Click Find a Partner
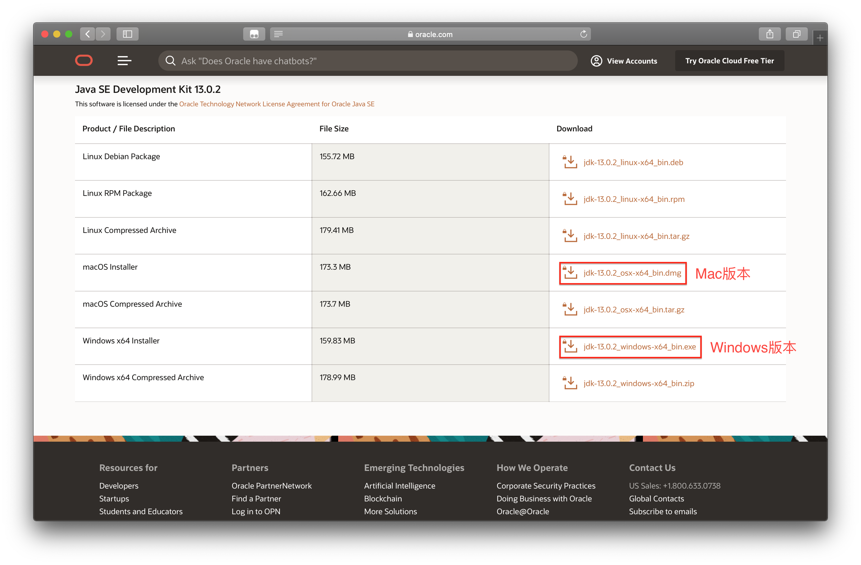 coord(256,498)
